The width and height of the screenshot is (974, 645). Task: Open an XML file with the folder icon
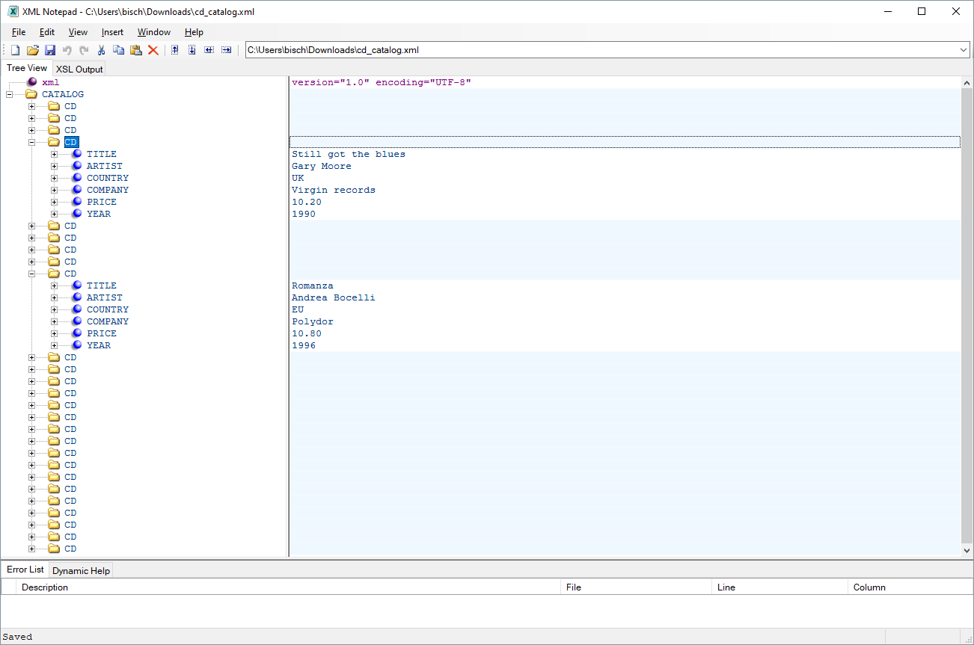[x=32, y=49]
